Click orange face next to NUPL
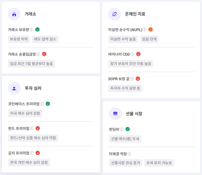The height and width of the screenshot is (175, 202). coord(150,30)
